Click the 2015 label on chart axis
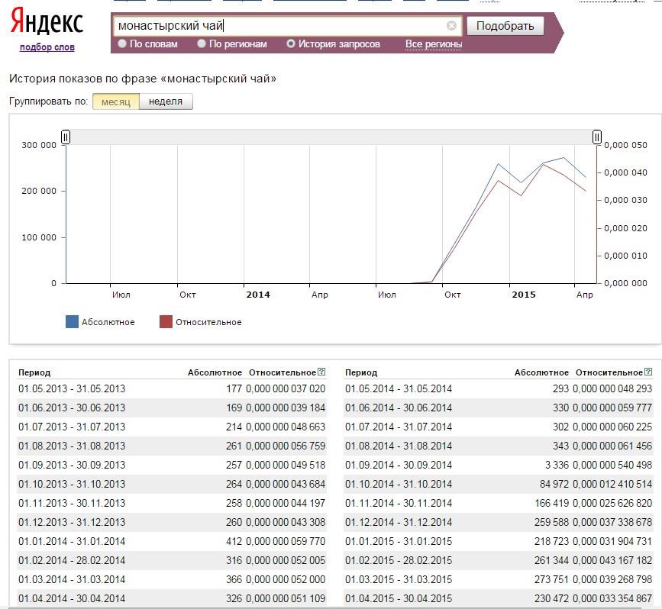This screenshot has height=609, width=662. [x=524, y=295]
